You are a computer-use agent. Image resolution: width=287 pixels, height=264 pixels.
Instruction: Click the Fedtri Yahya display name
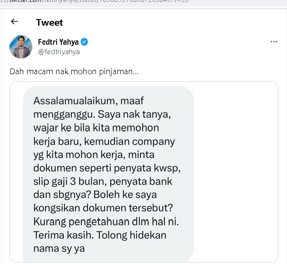pyautogui.click(x=58, y=42)
